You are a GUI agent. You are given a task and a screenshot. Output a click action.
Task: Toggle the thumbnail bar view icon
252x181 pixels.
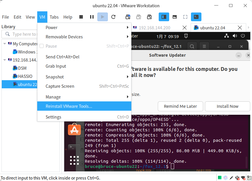pos(175,17)
